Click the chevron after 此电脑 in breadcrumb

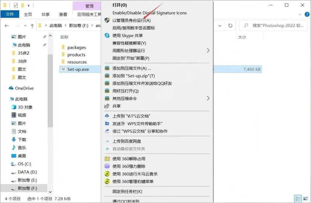click(65, 26)
